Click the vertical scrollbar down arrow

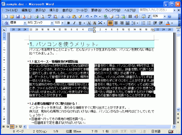[x=178, y=110]
